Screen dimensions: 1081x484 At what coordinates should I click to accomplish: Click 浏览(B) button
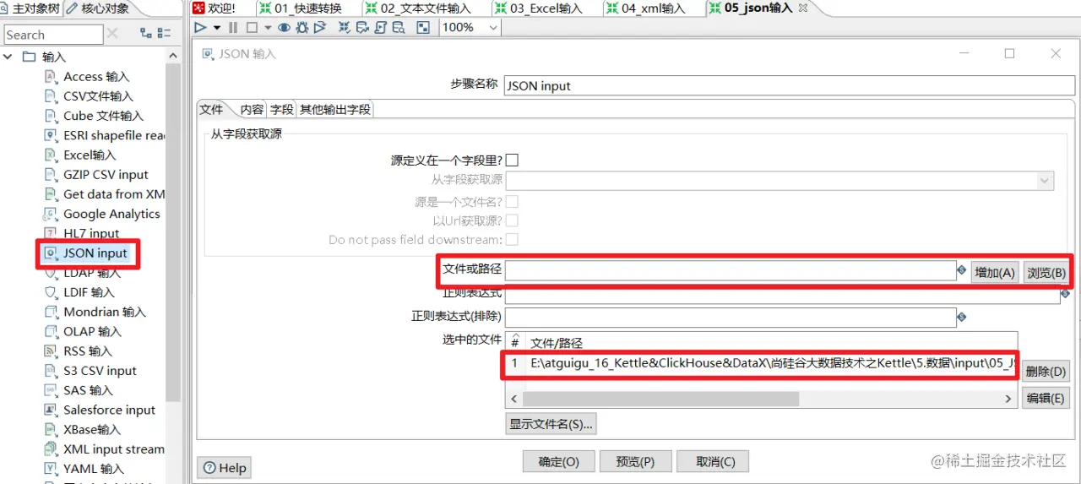[1046, 273]
